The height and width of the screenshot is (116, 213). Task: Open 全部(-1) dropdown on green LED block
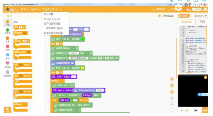tap(66, 39)
